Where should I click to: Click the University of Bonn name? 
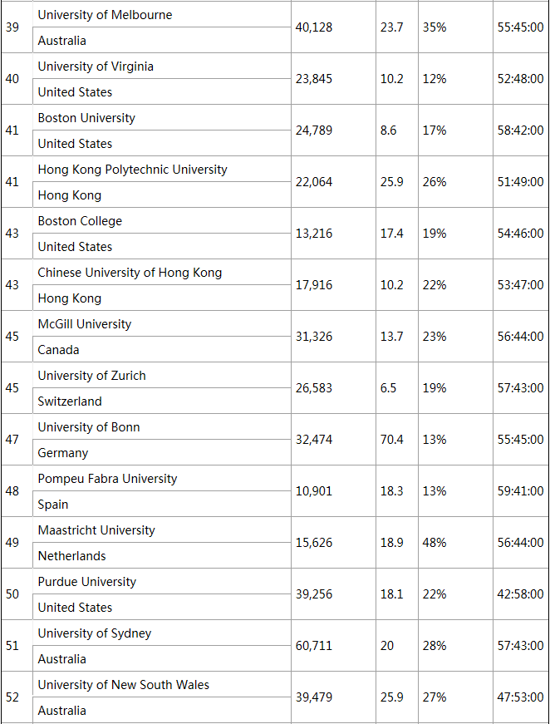[89, 427]
